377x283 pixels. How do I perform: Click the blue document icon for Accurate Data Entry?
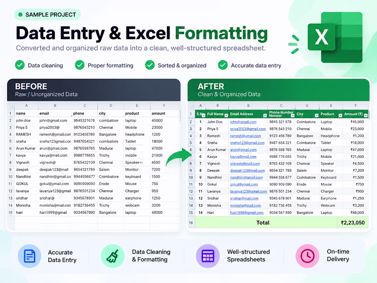pyautogui.click(x=29, y=256)
